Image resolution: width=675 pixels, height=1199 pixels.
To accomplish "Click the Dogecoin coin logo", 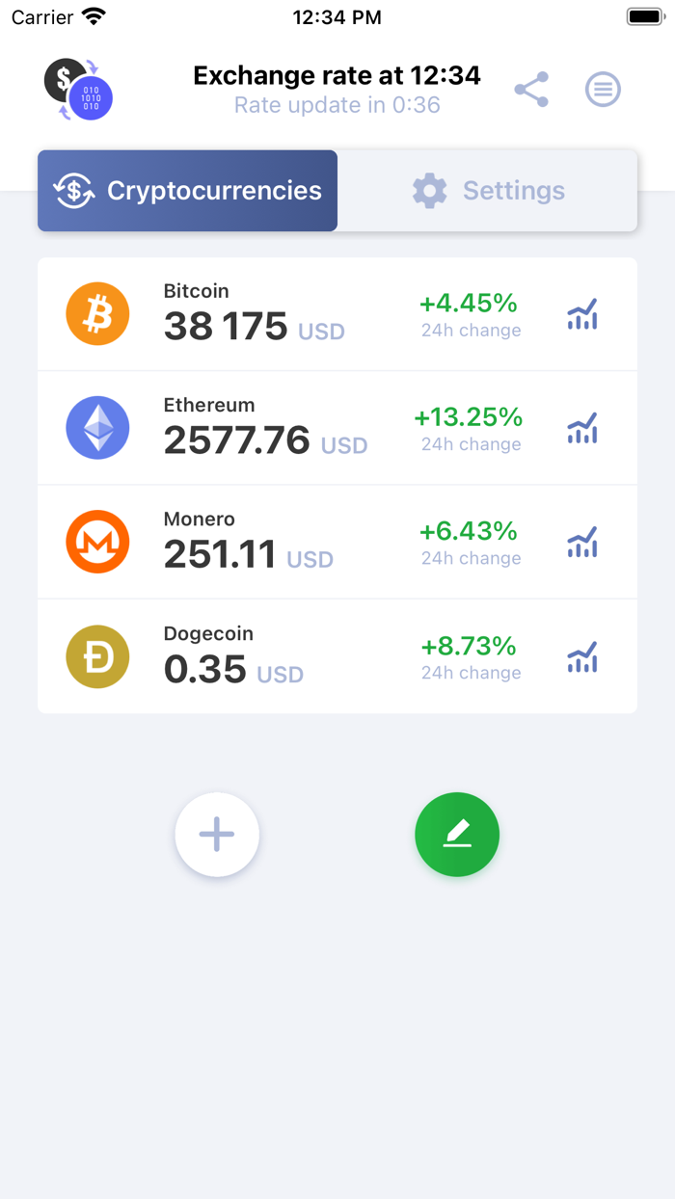I will (x=97, y=656).
